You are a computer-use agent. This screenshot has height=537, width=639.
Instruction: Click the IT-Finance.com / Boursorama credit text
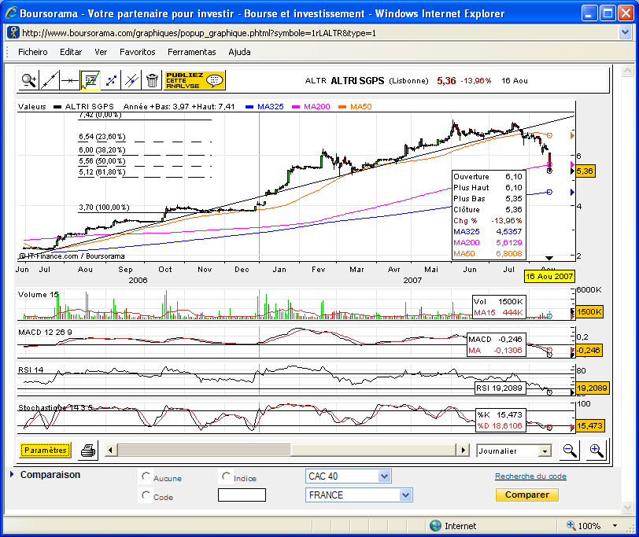pyautogui.click(x=72, y=256)
